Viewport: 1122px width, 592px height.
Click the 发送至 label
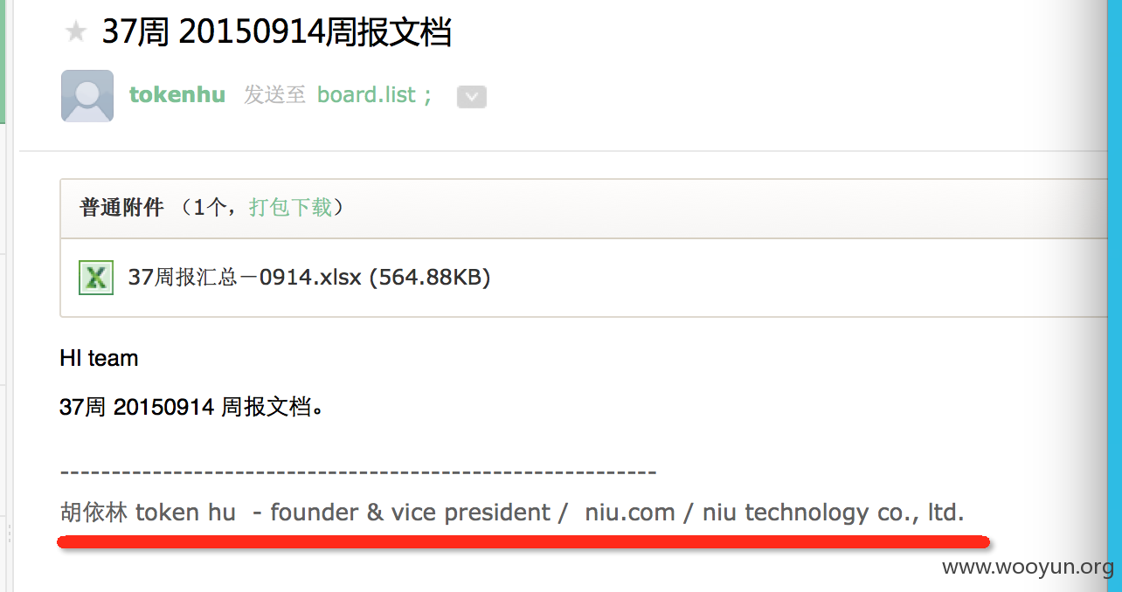click(275, 94)
